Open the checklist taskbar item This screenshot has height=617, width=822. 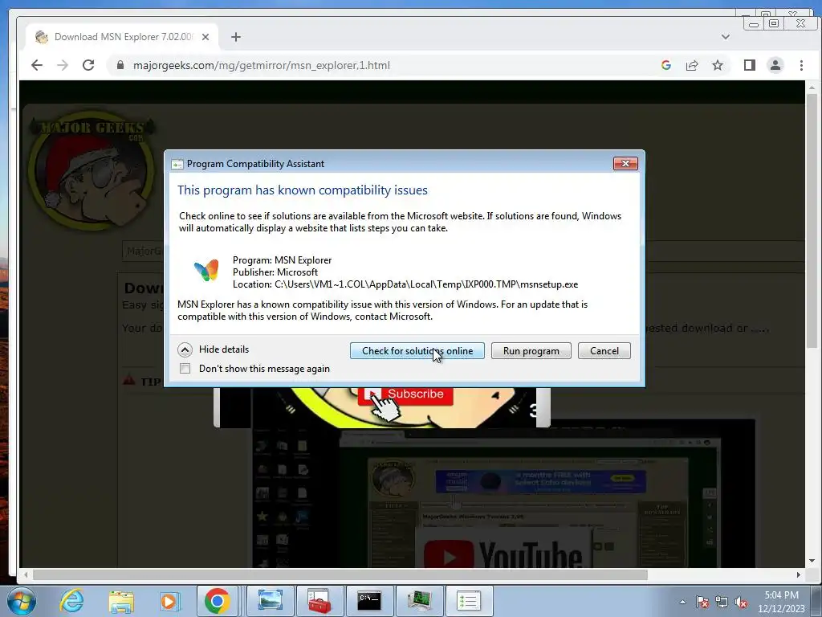point(469,601)
